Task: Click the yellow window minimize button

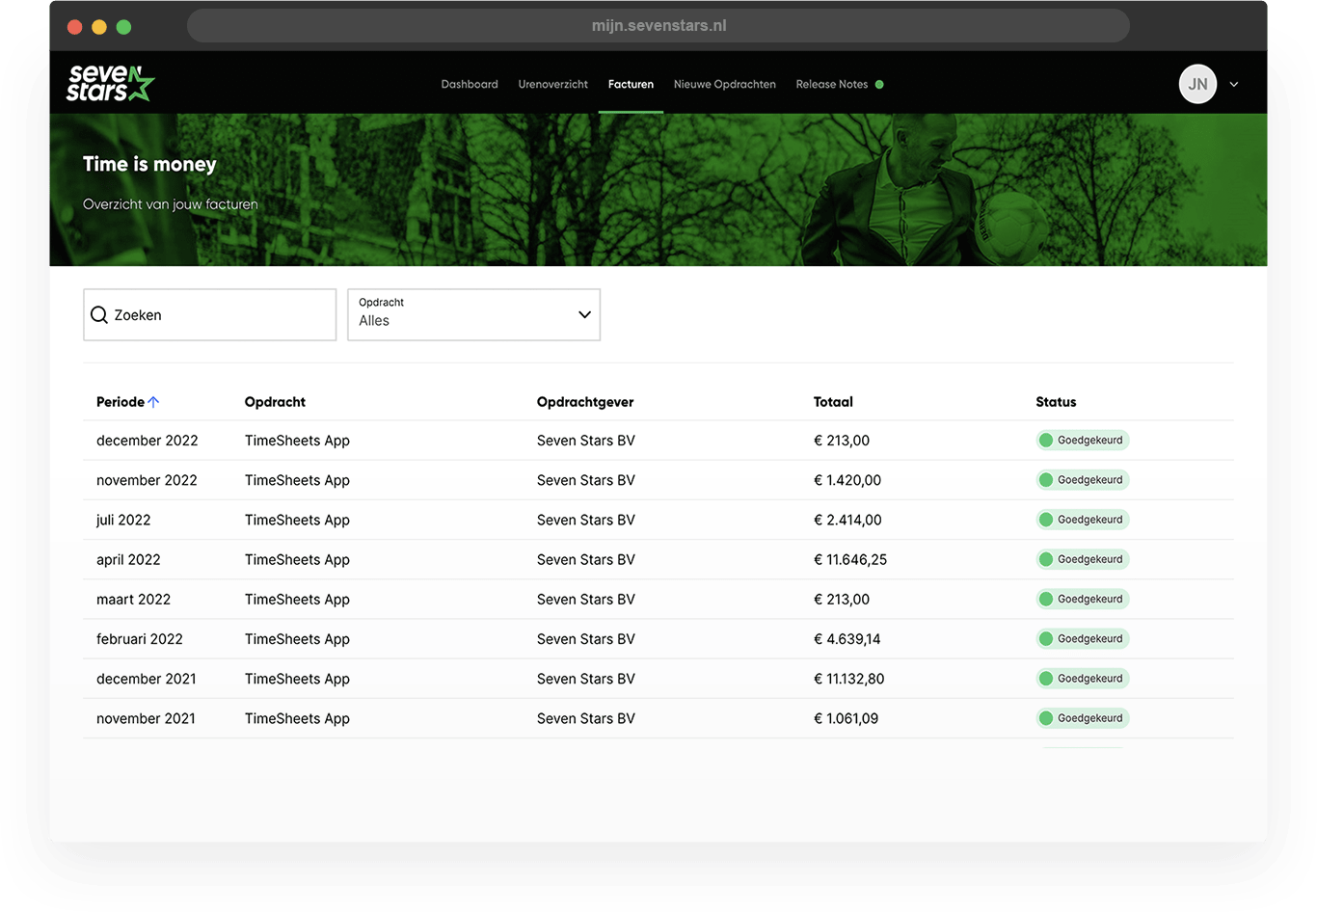Action: pyautogui.click(x=99, y=27)
